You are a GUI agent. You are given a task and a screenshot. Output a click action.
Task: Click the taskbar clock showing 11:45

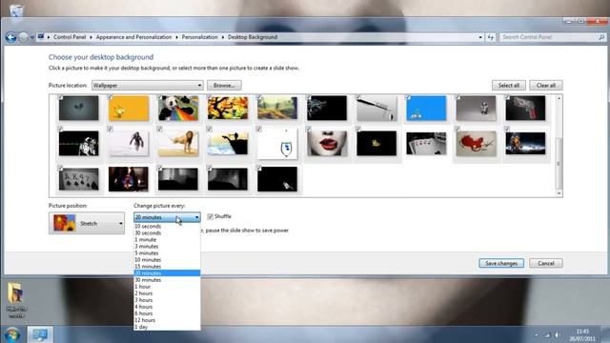[x=582, y=334]
